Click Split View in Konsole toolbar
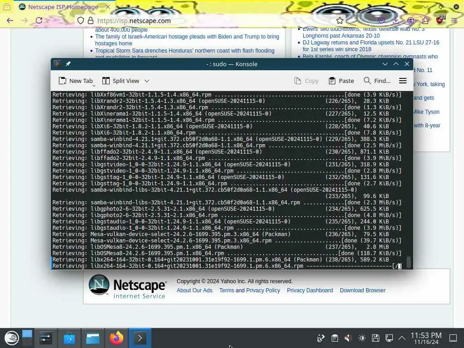 click(121, 81)
